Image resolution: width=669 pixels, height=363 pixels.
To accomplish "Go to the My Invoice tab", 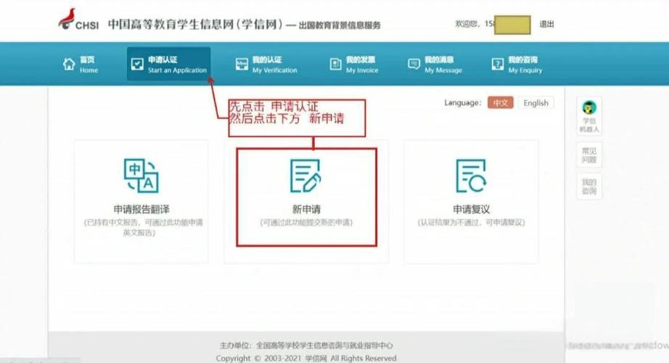I will coord(354,65).
